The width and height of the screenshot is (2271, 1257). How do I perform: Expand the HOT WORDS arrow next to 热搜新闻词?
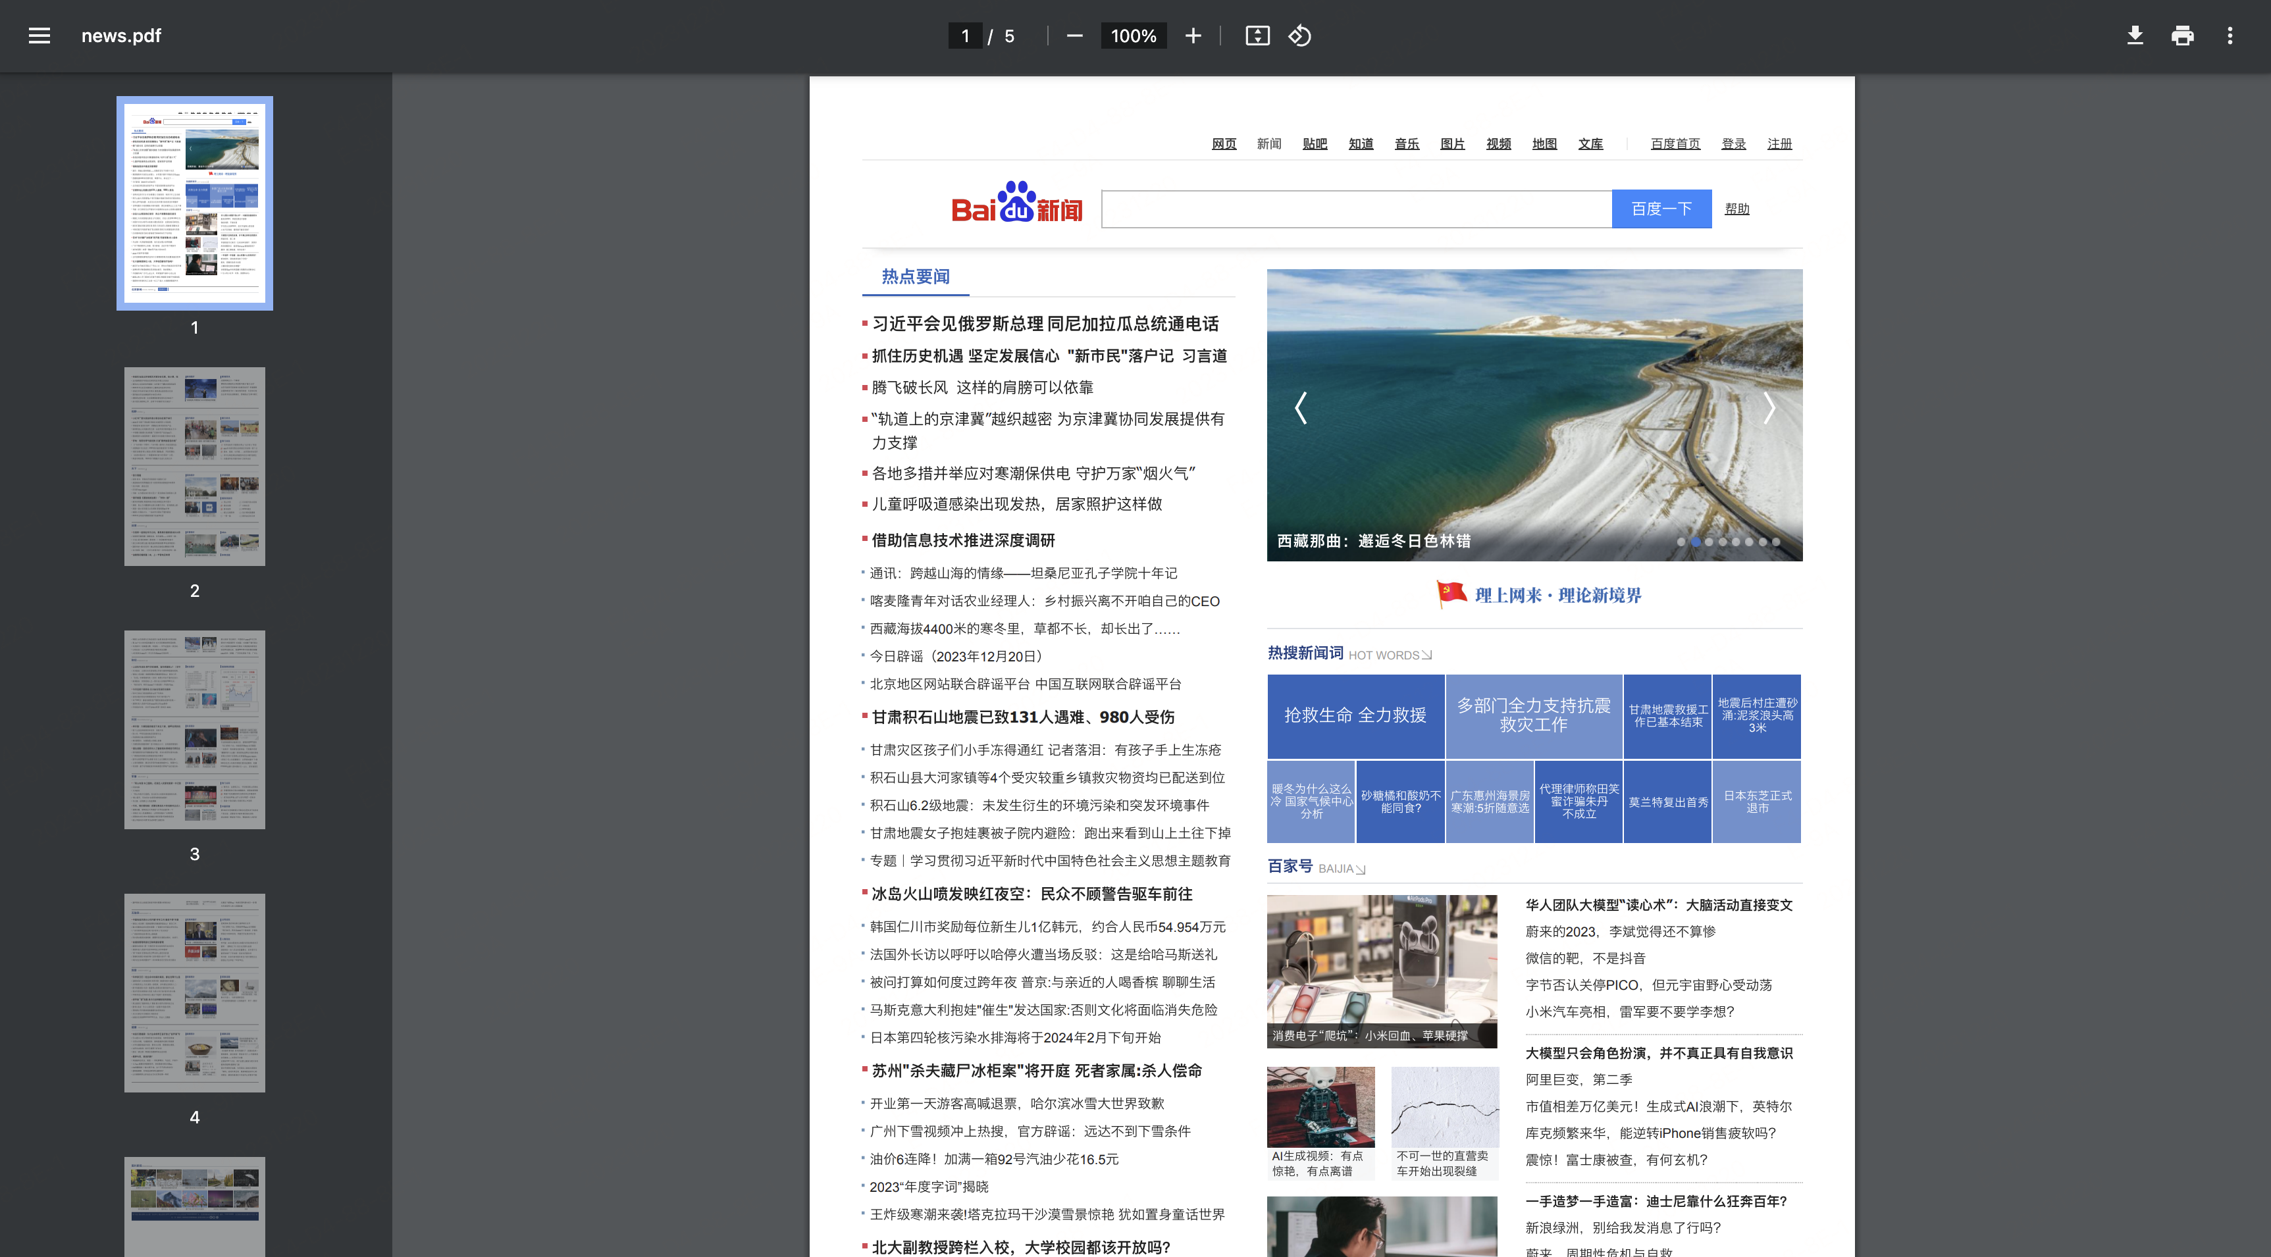(1426, 655)
